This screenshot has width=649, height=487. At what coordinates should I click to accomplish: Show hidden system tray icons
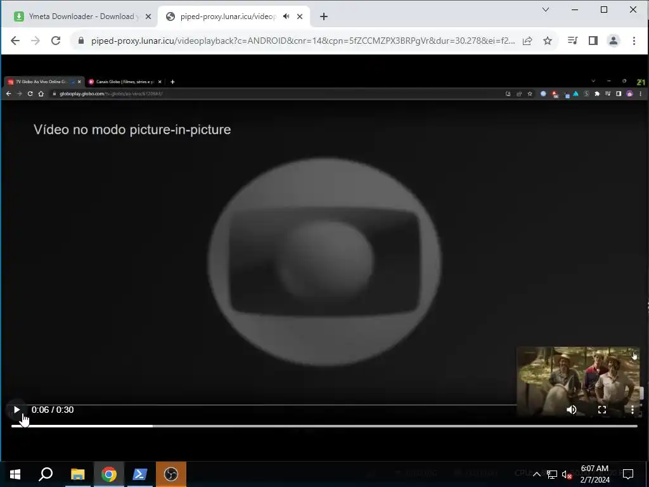tap(536, 474)
